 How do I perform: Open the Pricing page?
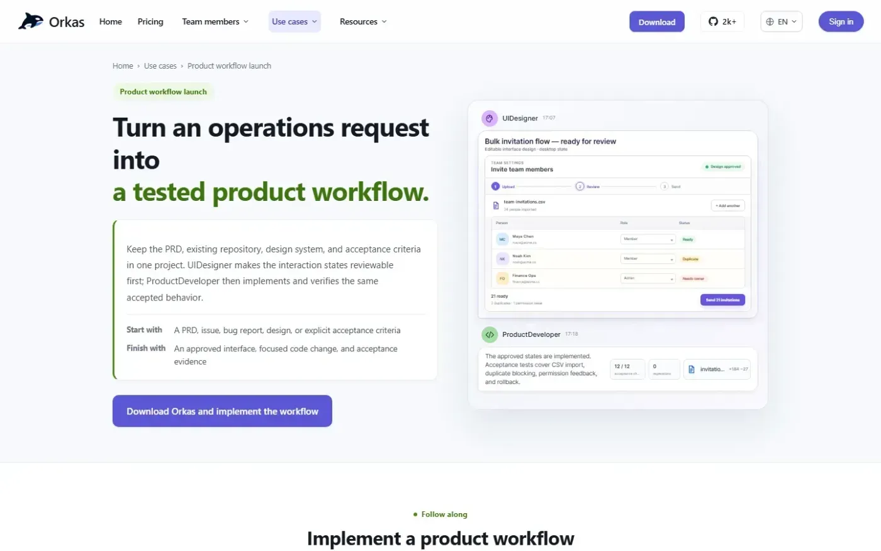(150, 21)
